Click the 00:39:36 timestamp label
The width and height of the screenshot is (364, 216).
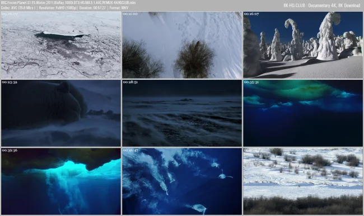[x=10, y=150]
